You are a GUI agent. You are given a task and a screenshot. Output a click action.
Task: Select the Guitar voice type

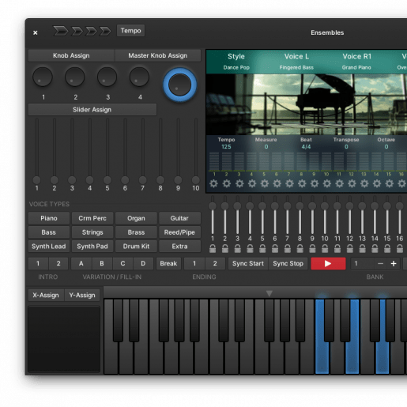[x=179, y=218]
